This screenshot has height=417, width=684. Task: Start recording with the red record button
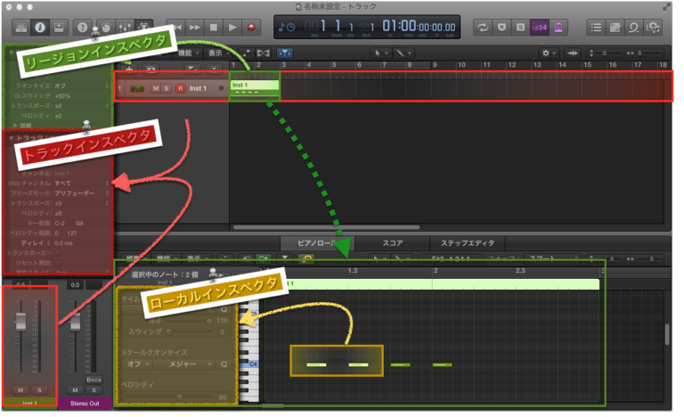click(251, 28)
